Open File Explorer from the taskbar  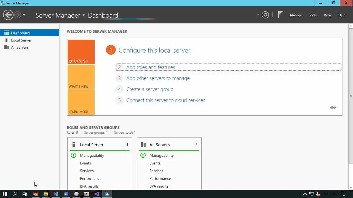(46, 194)
